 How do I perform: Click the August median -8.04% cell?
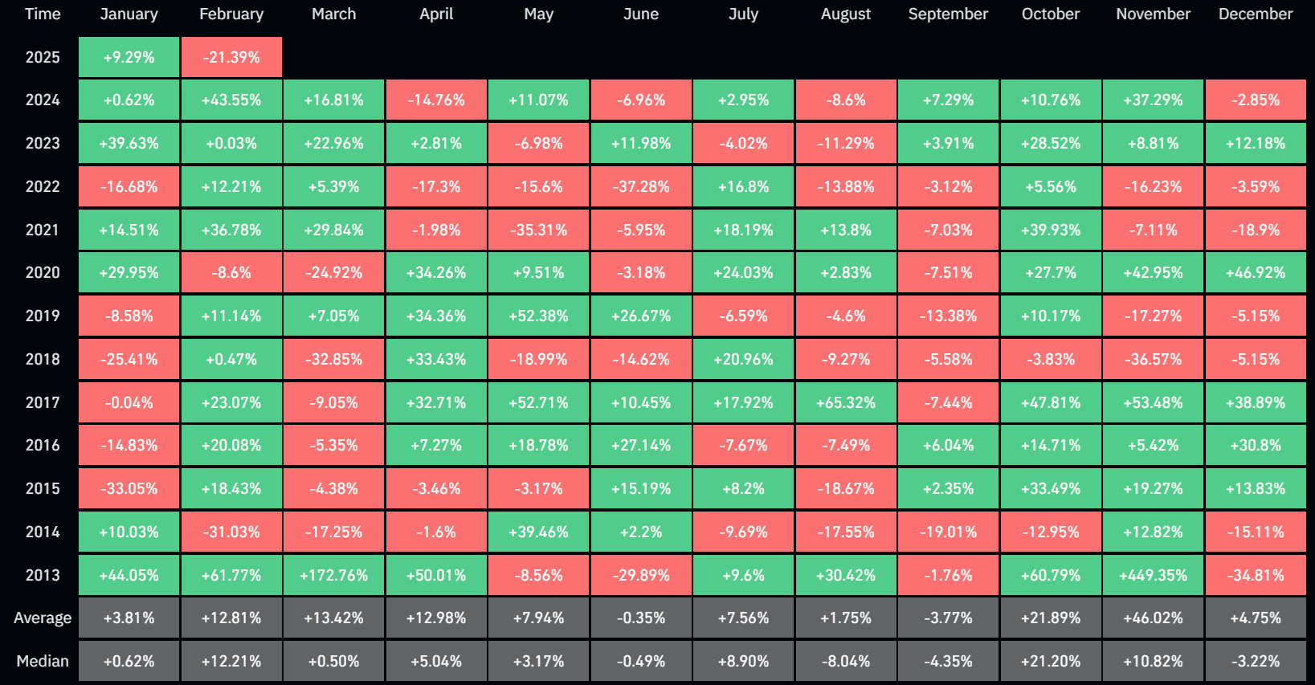click(x=846, y=661)
